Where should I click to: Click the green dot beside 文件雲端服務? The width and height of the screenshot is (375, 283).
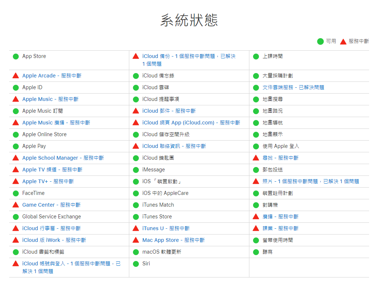[256, 88]
